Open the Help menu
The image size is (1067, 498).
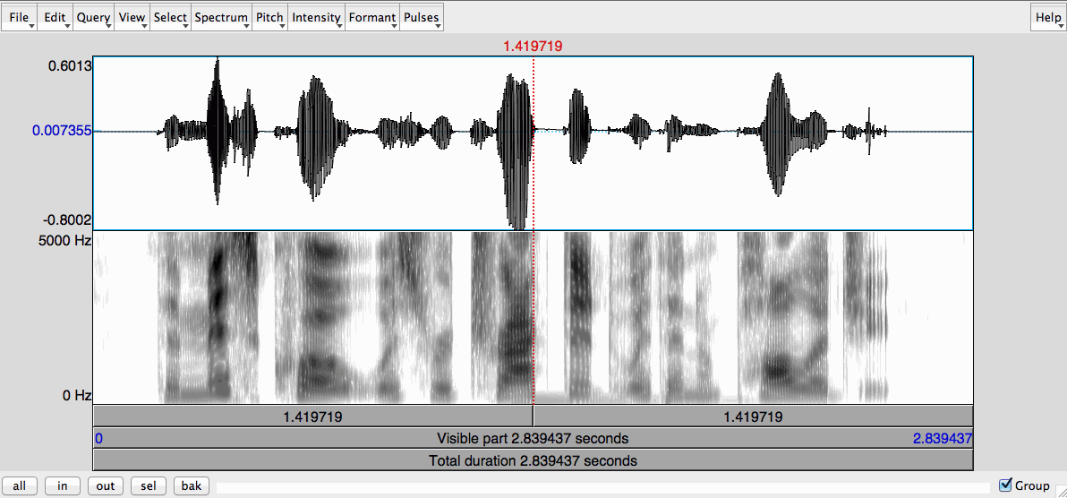(x=1047, y=18)
